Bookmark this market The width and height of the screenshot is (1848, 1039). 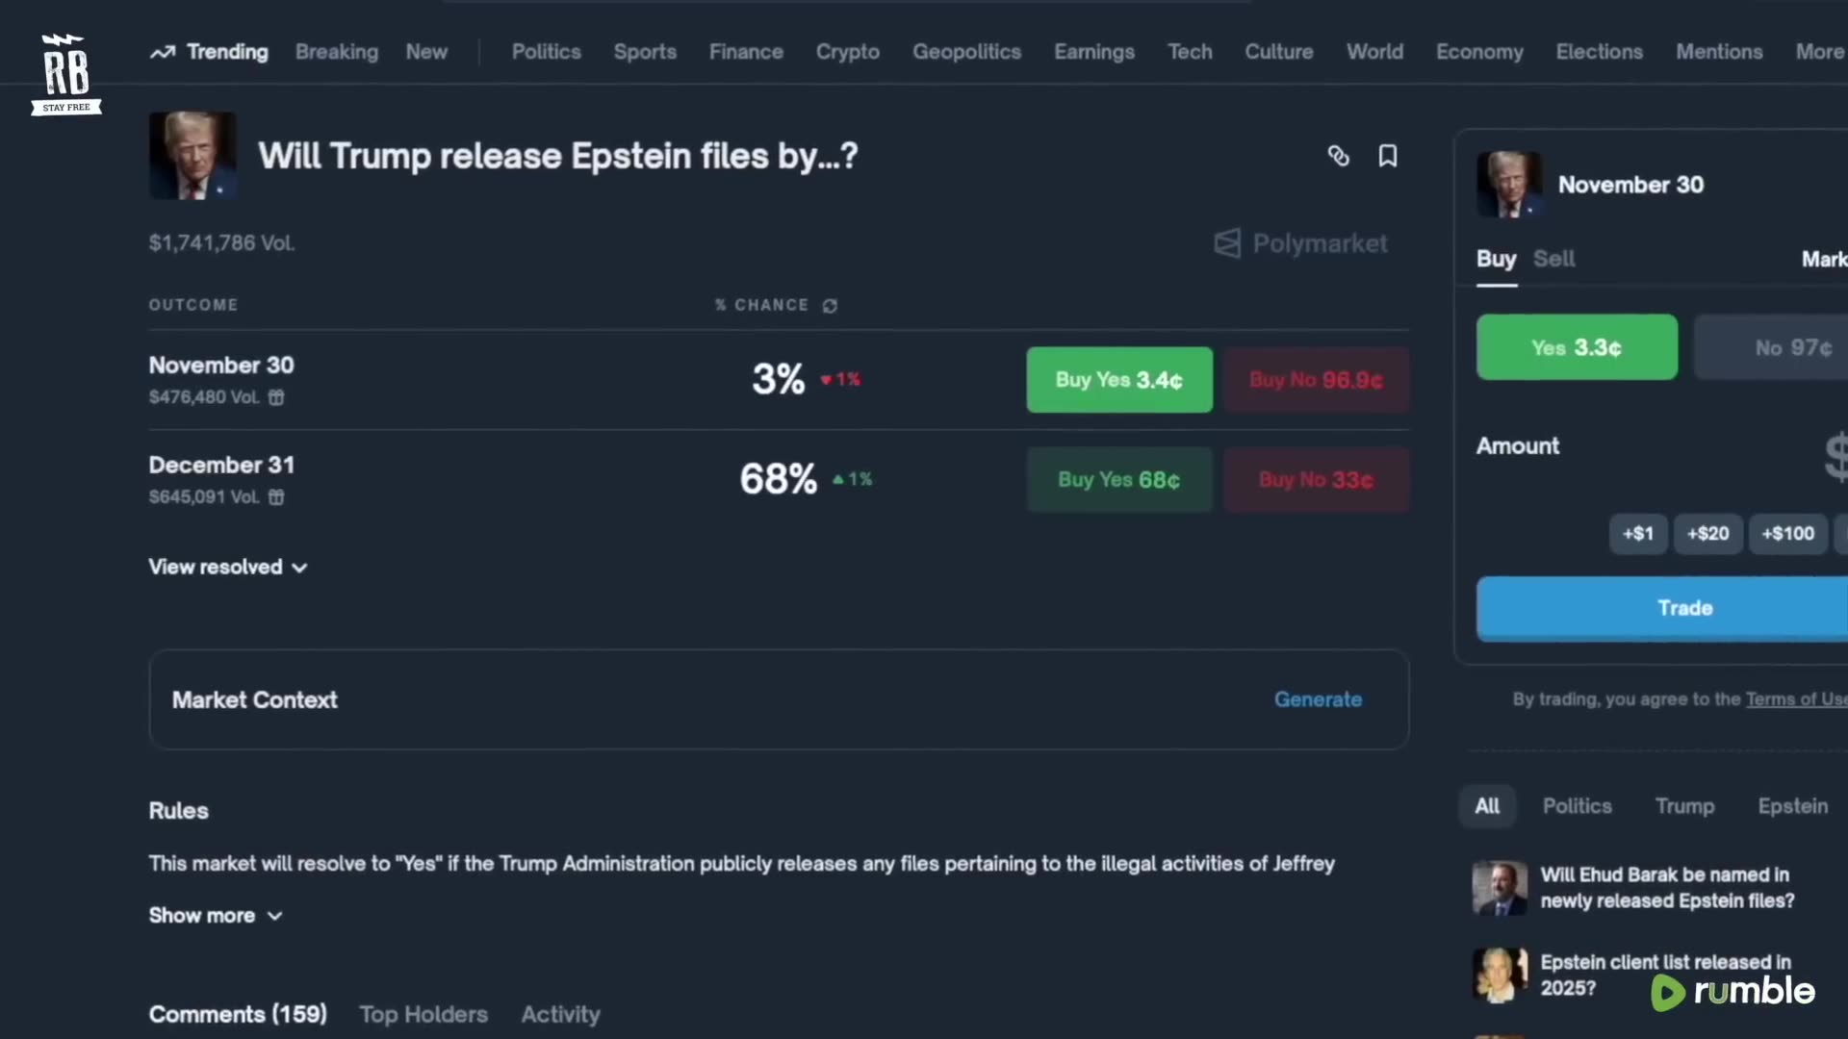coord(1387,156)
